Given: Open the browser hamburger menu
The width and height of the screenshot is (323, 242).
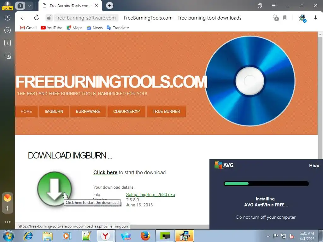Looking at the screenshot, I should pos(273,6).
